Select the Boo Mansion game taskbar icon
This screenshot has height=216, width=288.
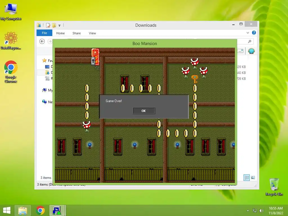coord(57,210)
